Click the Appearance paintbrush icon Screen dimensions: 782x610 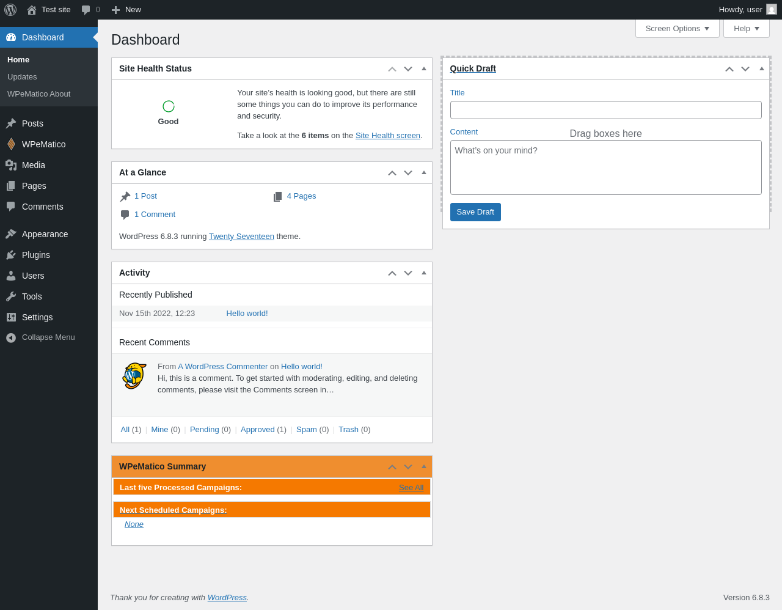pyautogui.click(x=11, y=234)
